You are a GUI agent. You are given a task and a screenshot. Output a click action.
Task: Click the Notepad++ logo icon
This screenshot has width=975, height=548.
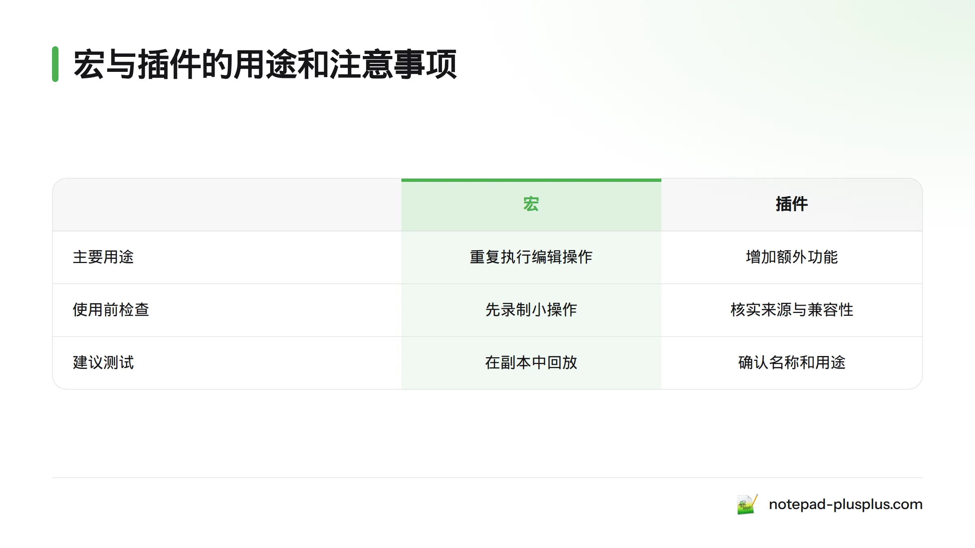pyautogui.click(x=747, y=504)
